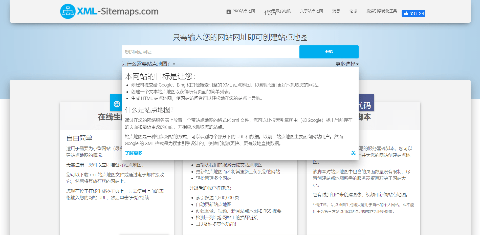Viewport: 480px width, 235px height.
Task: Click the 关注 2.4 Facebook button
Action: [413, 13]
